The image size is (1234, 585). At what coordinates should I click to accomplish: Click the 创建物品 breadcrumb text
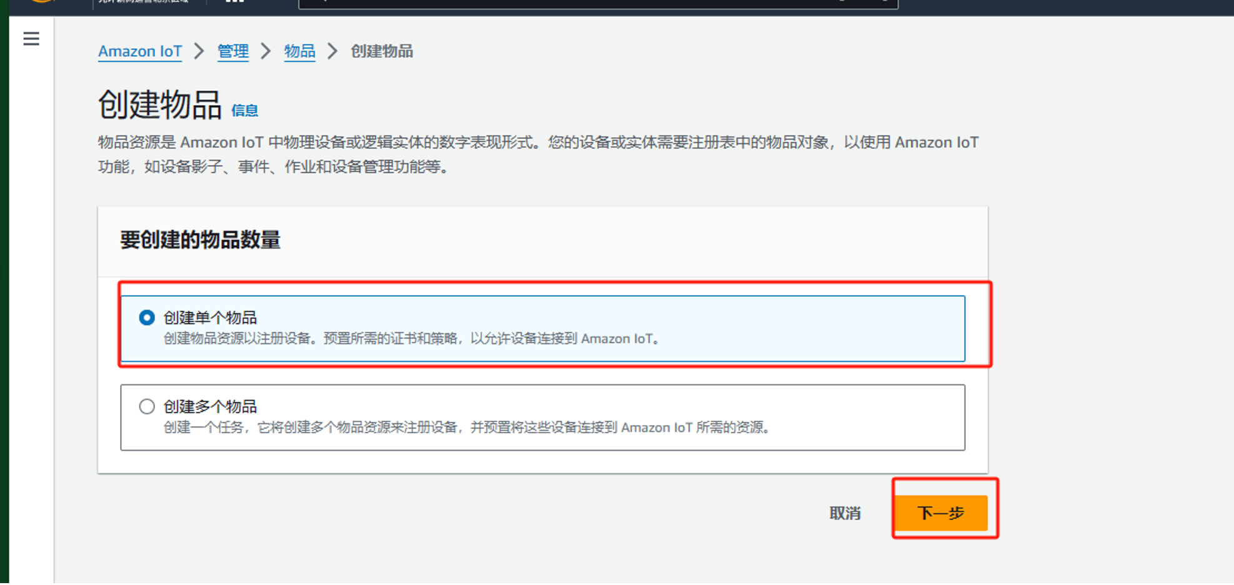[382, 51]
